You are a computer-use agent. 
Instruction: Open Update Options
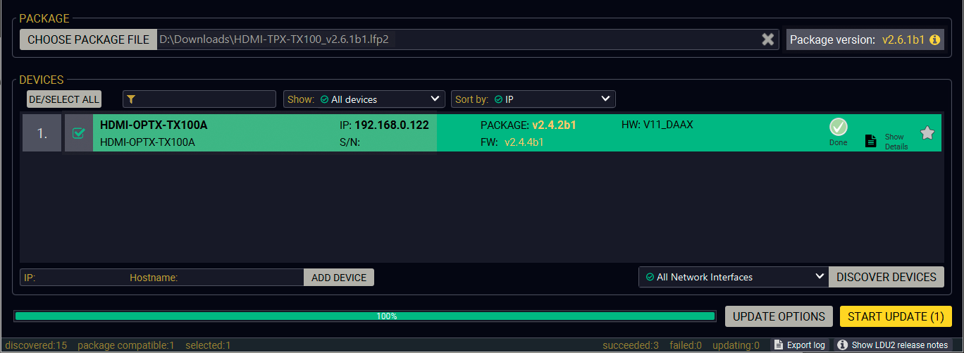click(x=779, y=316)
